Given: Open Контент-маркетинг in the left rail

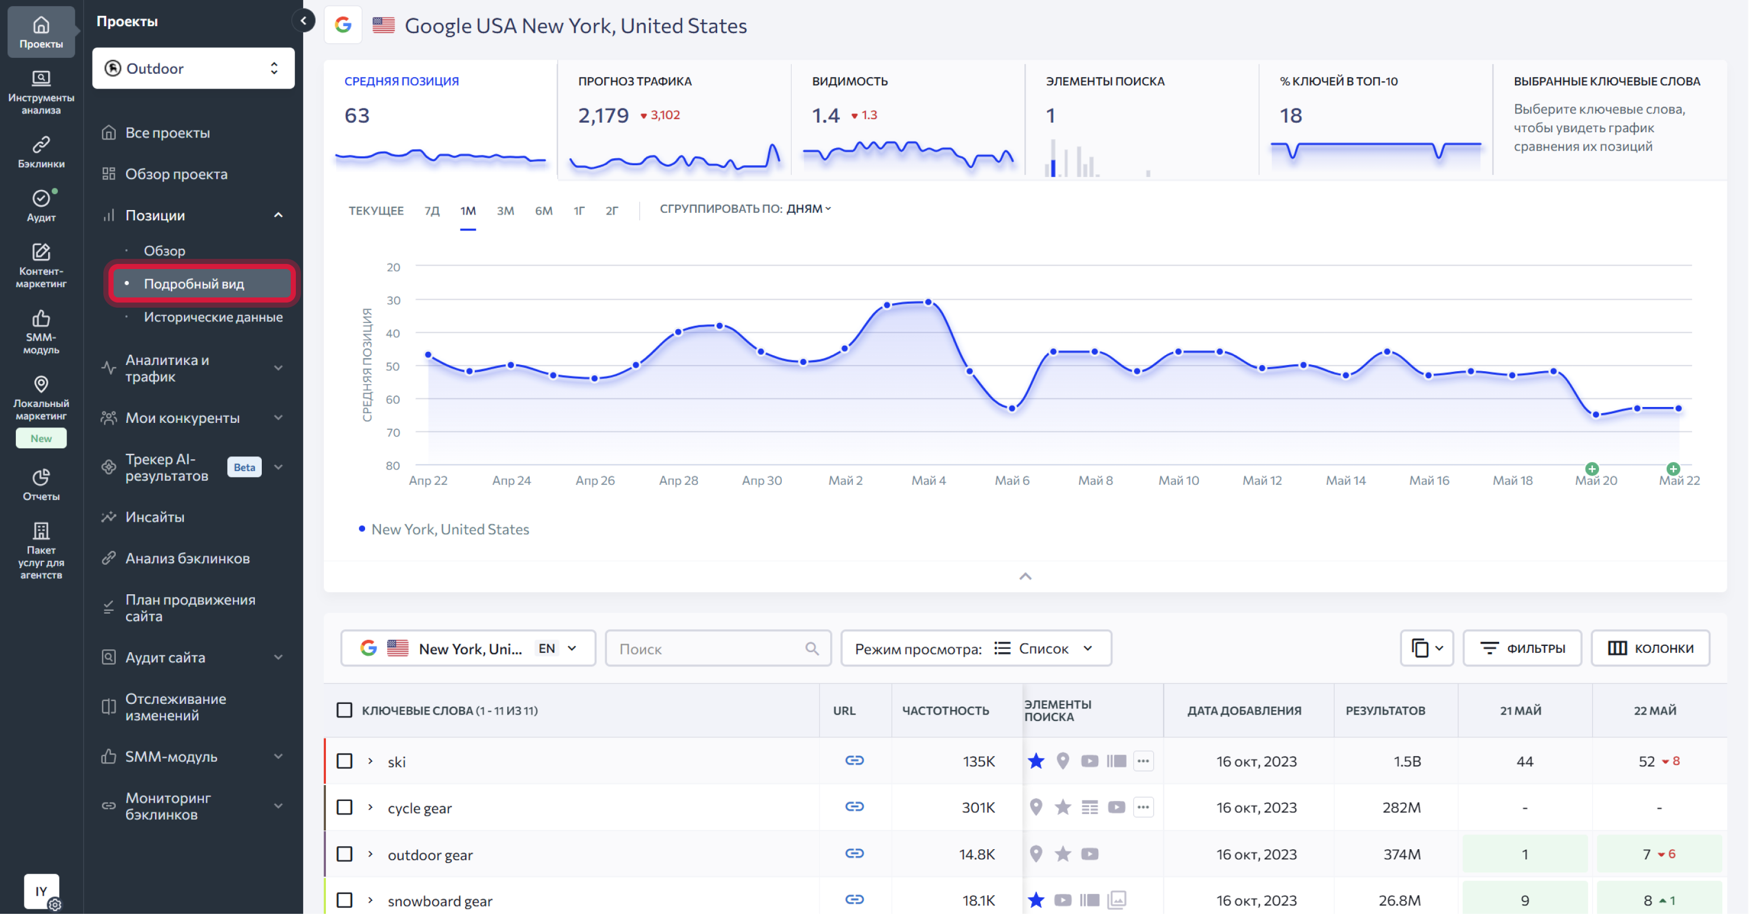Looking at the screenshot, I should [41, 266].
